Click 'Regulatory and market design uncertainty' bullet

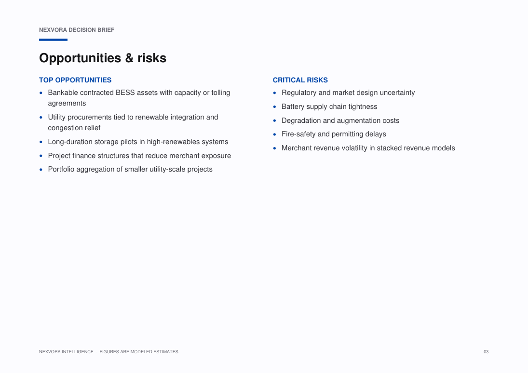point(348,93)
